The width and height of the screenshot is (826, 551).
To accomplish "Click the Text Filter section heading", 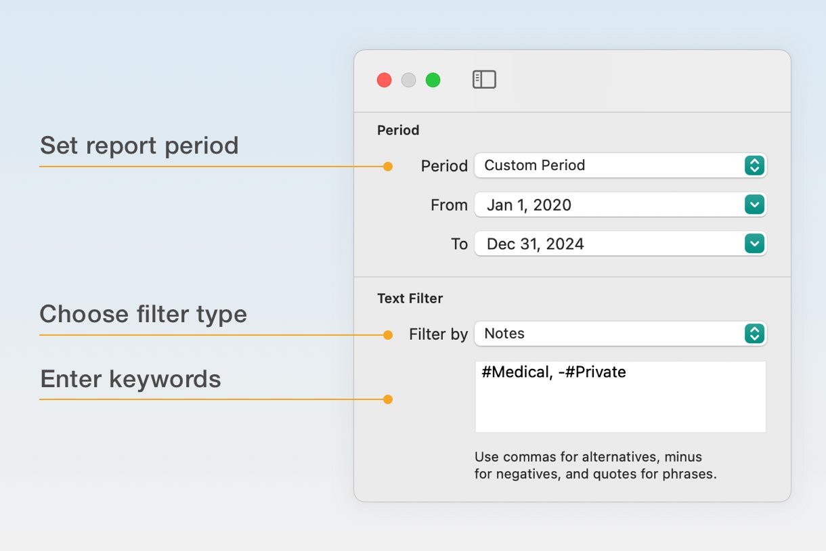I will click(x=410, y=298).
